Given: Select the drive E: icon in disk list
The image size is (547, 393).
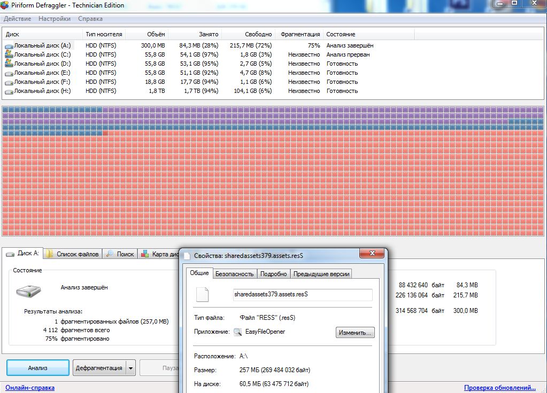Looking at the screenshot, I should 9,73.
